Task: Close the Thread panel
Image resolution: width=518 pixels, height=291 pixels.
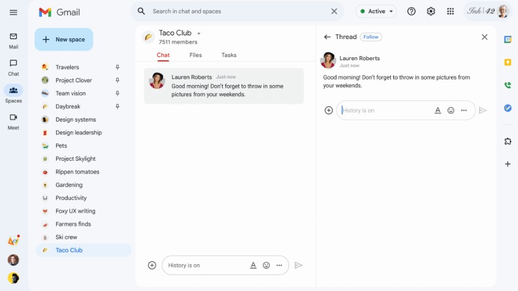Action: point(485,37)
